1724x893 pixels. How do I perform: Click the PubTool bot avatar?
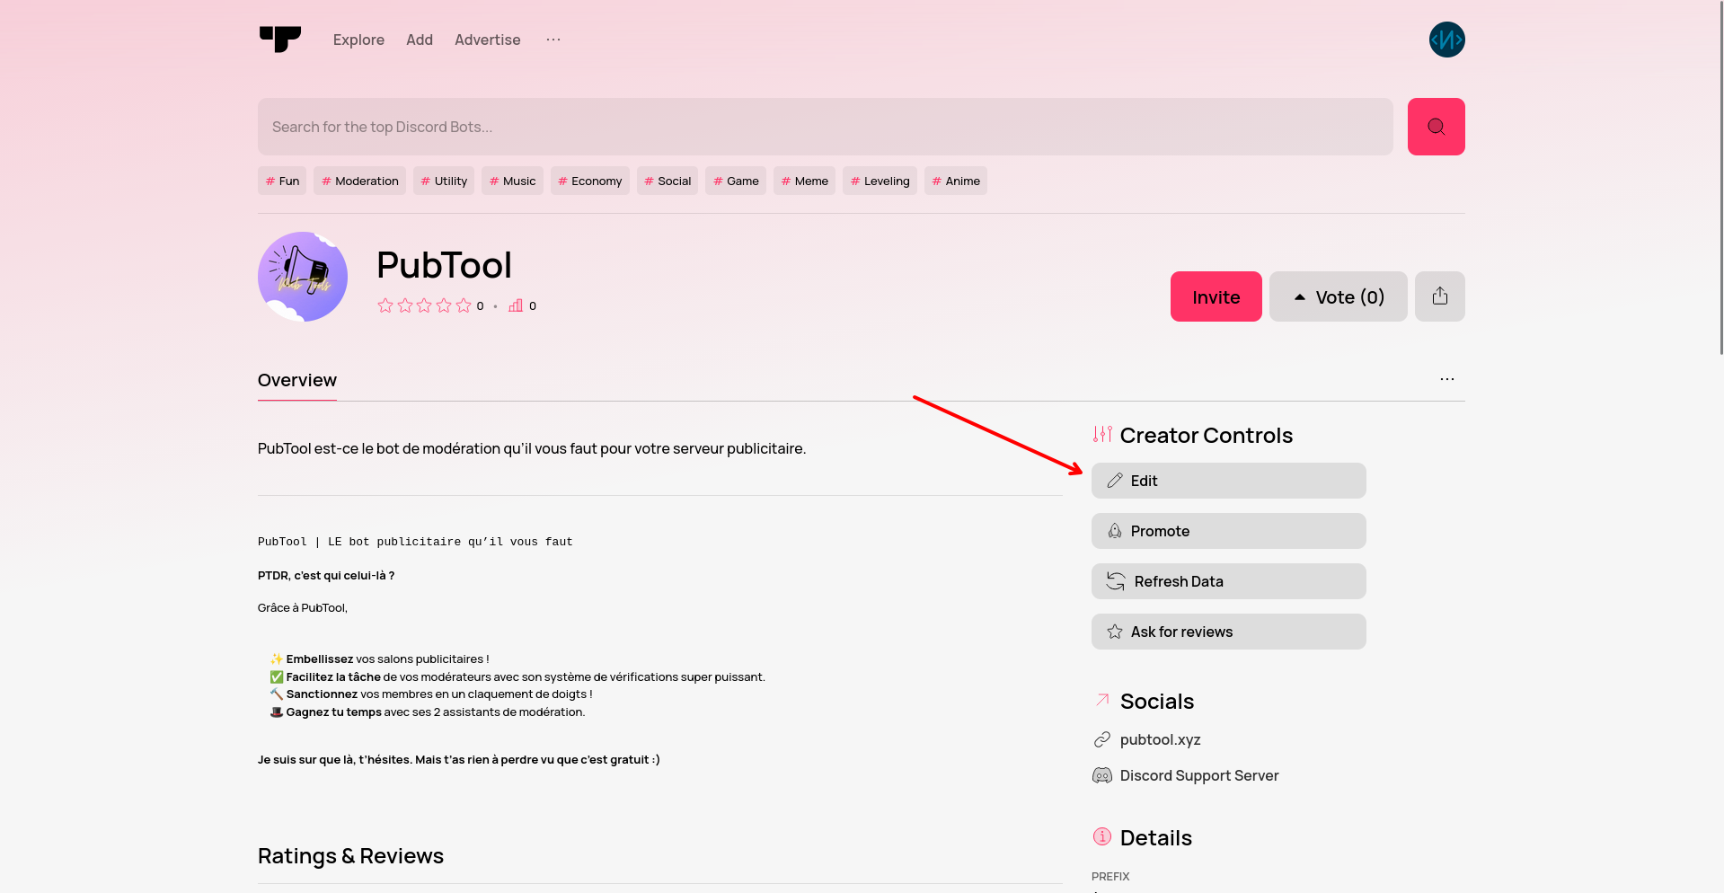(303, 277)
